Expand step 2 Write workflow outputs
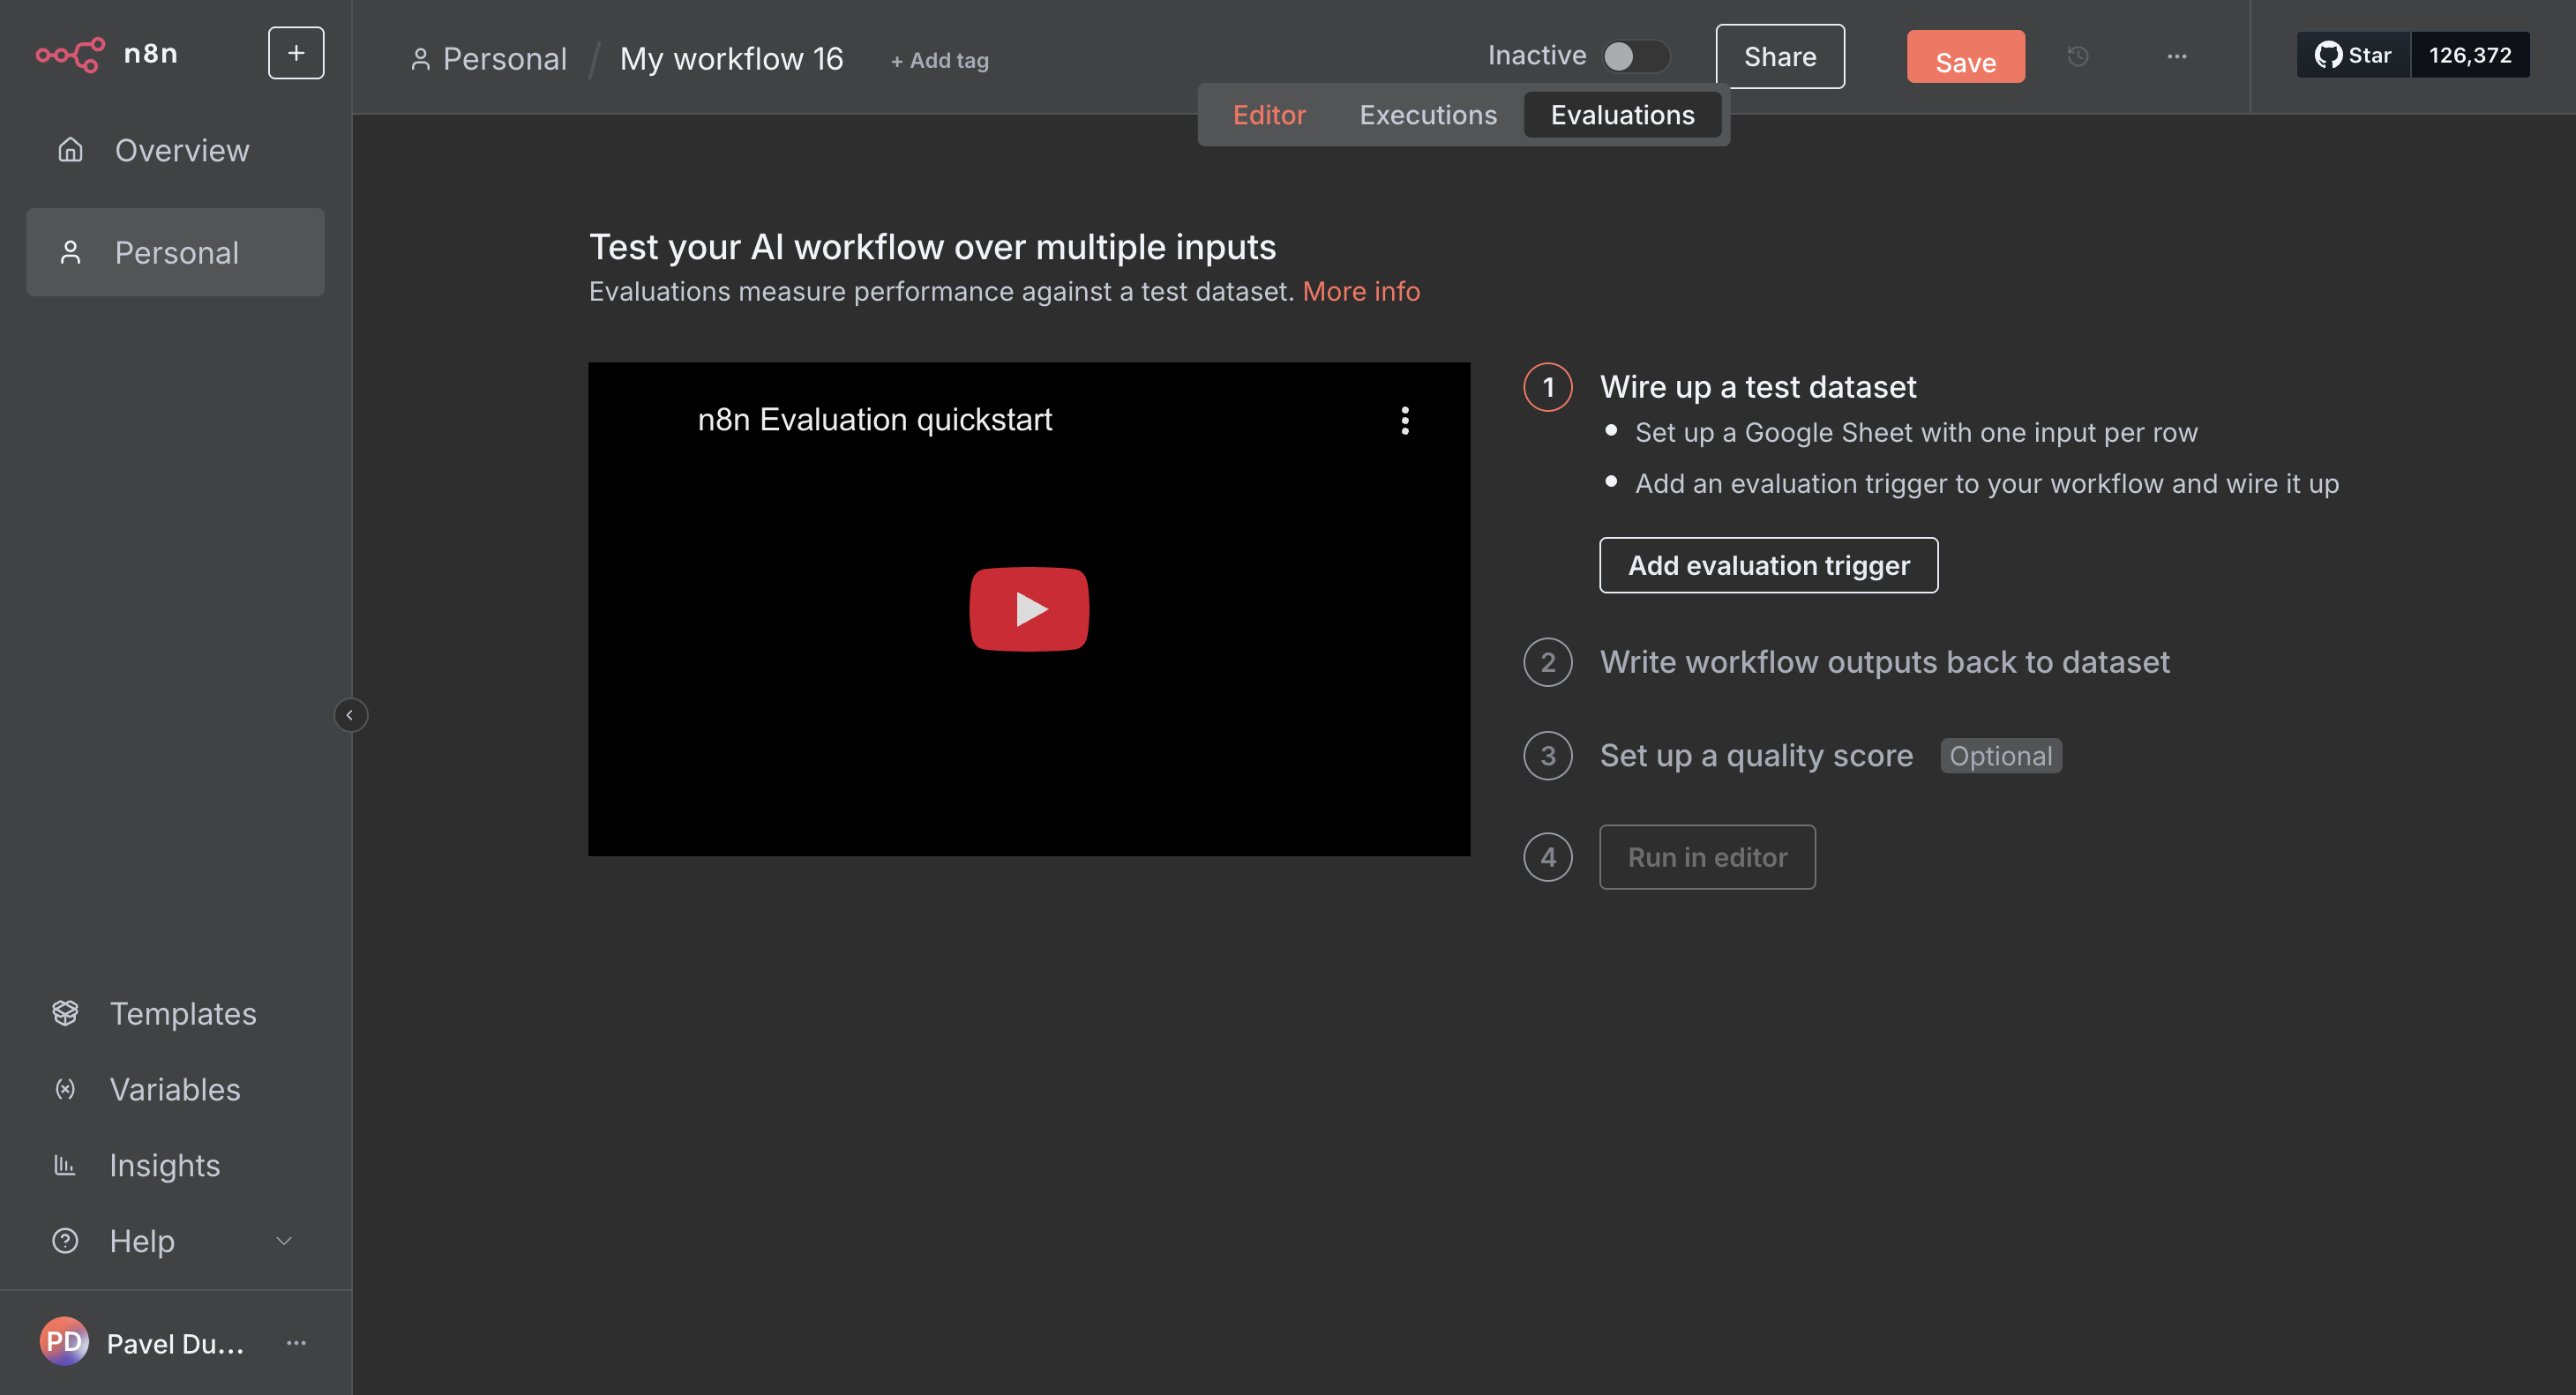 tap(1884, 661)
